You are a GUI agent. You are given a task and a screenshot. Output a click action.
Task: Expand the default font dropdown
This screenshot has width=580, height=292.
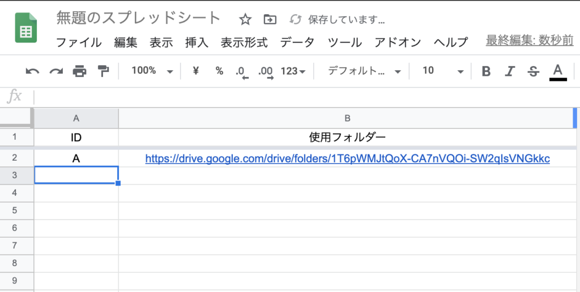click(364, 71)
